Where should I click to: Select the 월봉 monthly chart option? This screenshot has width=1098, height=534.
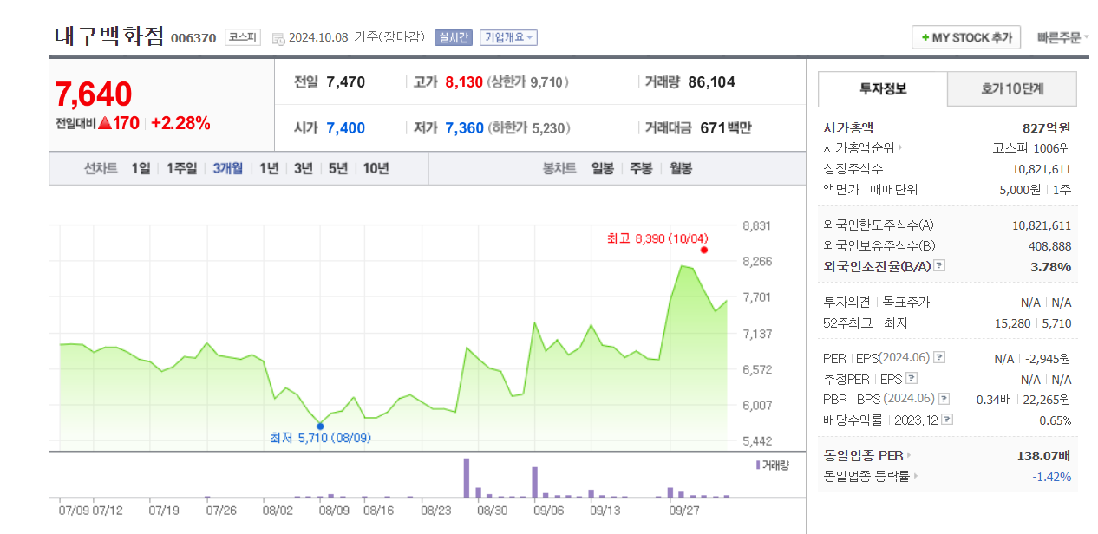pos(680,169)
